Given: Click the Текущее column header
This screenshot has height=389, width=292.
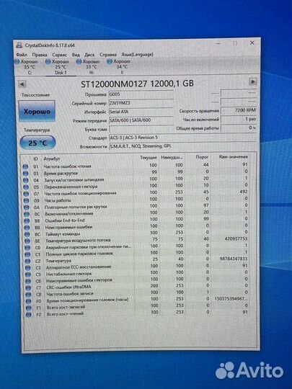Looking at the screenshot, I should 149,158.
